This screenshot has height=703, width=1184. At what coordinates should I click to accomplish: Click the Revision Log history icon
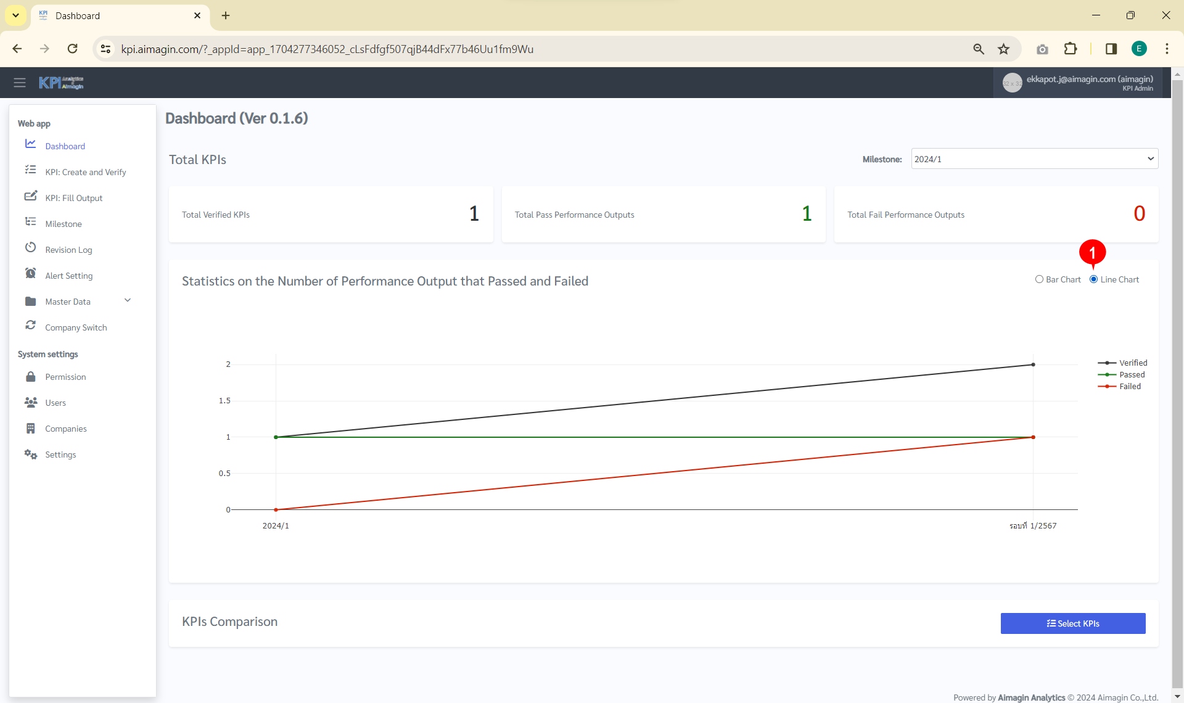pos(30,247)
